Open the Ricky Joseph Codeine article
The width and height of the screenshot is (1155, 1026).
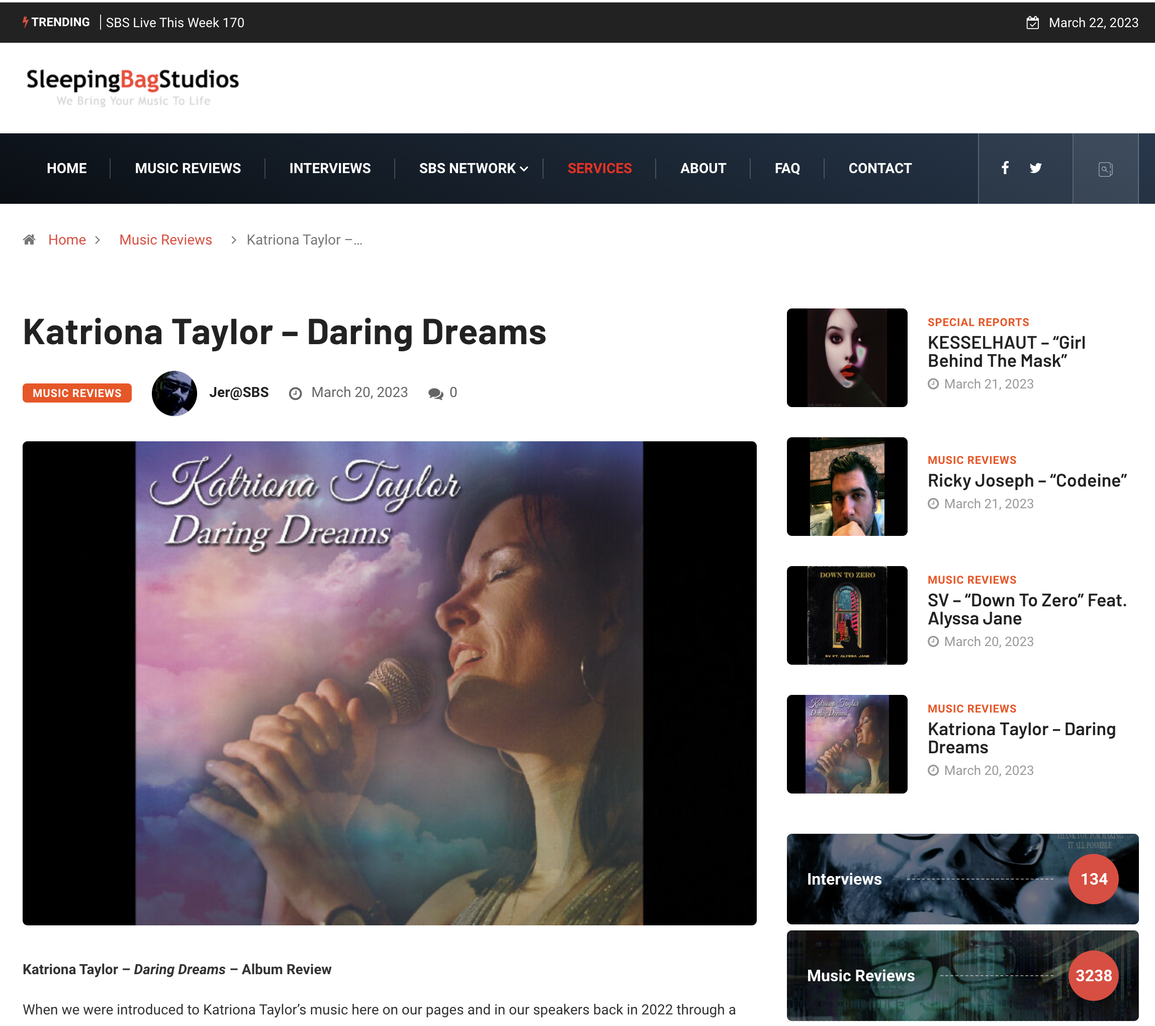click(1027, 480)
